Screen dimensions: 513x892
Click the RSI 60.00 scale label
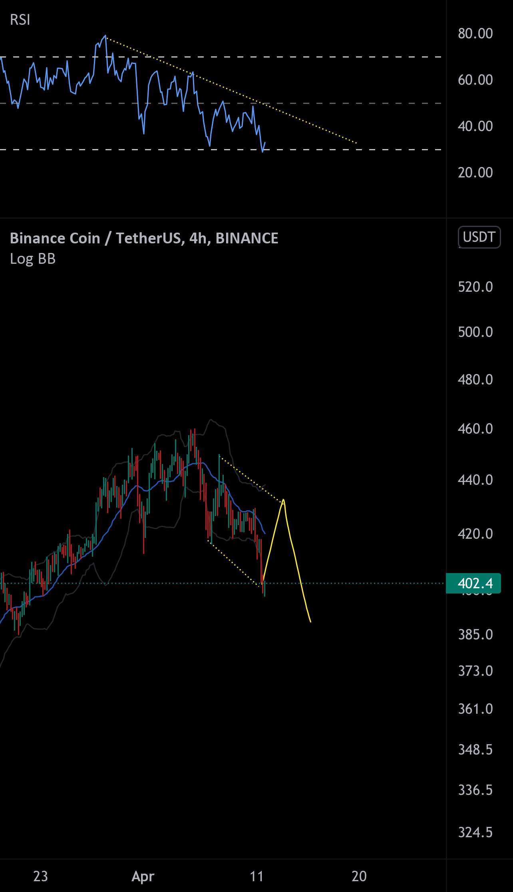click(x=475, y=80)
